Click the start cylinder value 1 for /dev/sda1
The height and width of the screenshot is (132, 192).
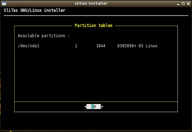click(76, 46)
